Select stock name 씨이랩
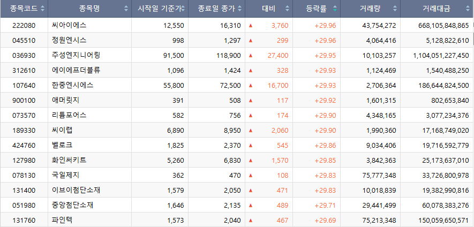474x227 pixels. [x=62, y=130]
